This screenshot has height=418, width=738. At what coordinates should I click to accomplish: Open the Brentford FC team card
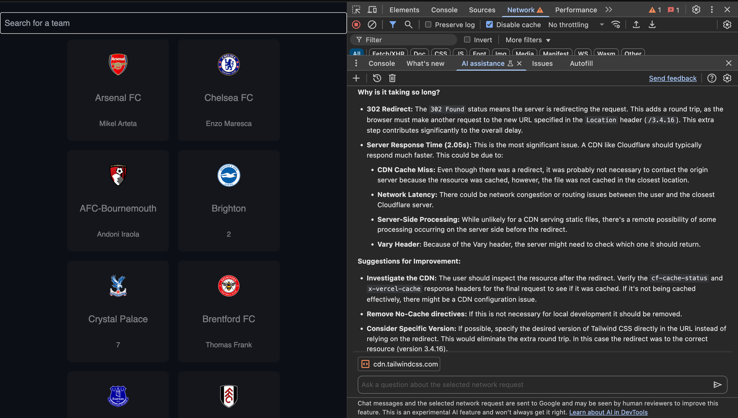[x=229, y=311]
